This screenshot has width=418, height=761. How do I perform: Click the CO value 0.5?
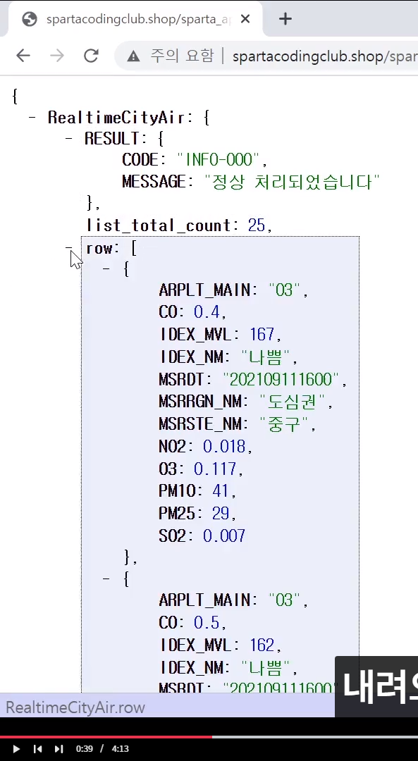pos(207,623)
